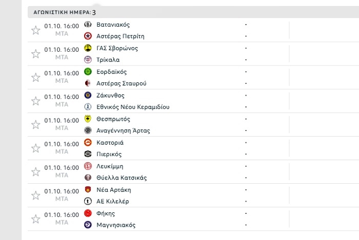The height and width of the screenshot is (240, 359).
Task: Star the Ζάκυνθος vs Εθνικός Νέου Κεραμιδίου match
Action: pos(36,101)
